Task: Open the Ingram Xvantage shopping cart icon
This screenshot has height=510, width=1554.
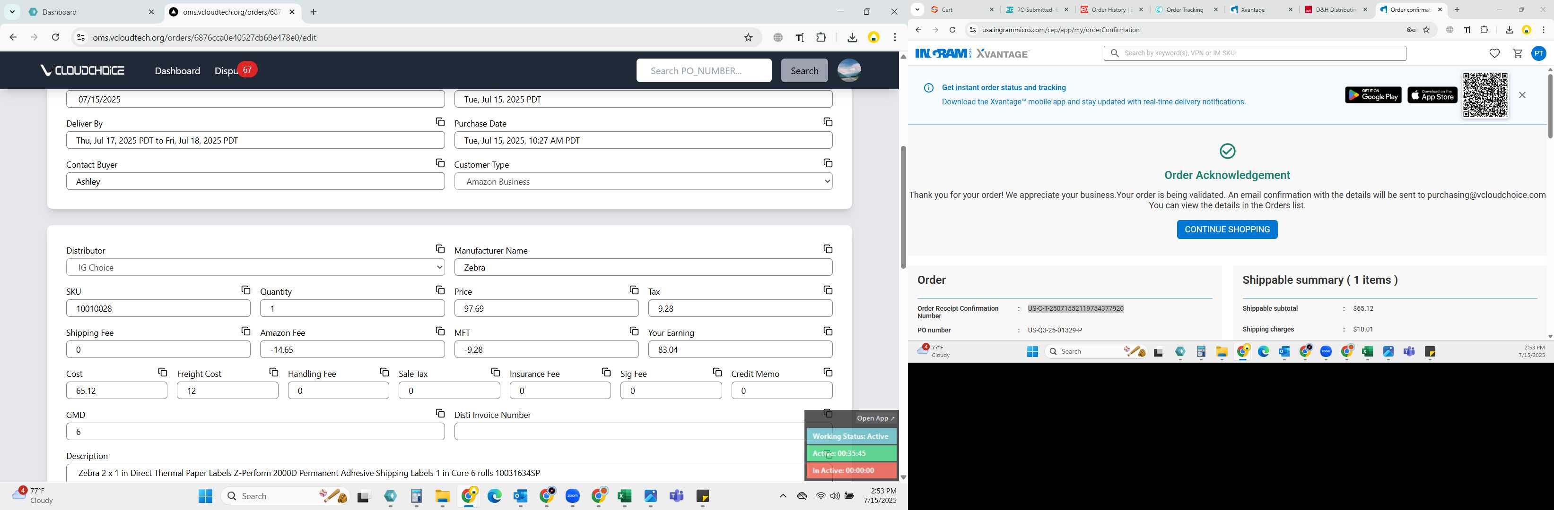Action: (1517, 53)
